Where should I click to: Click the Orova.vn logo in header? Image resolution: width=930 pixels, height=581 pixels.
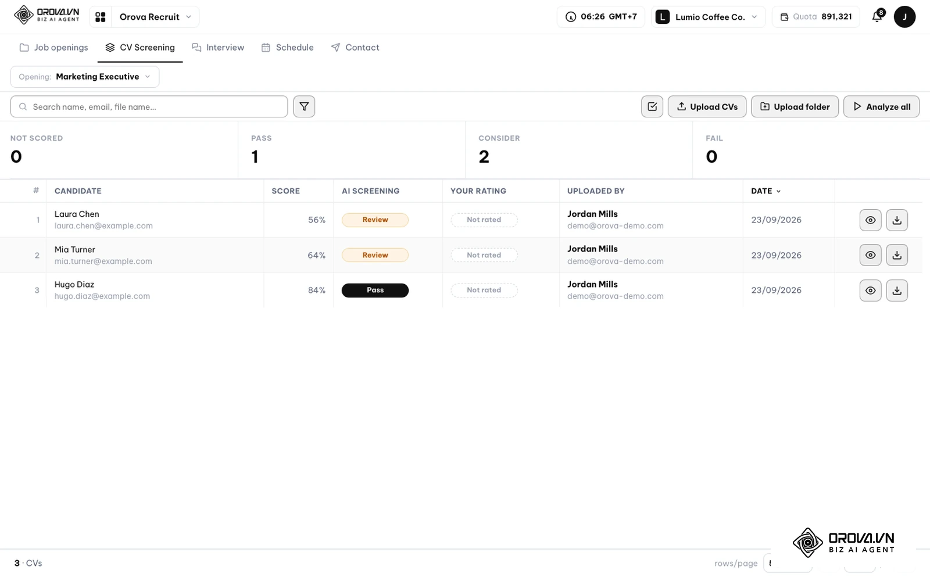click(46, 15)
